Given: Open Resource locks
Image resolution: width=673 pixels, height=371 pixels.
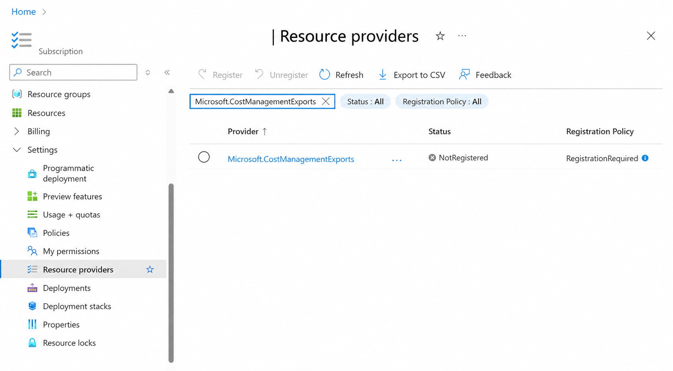Looking at the screenshot, I should click(x=69, y=343).
